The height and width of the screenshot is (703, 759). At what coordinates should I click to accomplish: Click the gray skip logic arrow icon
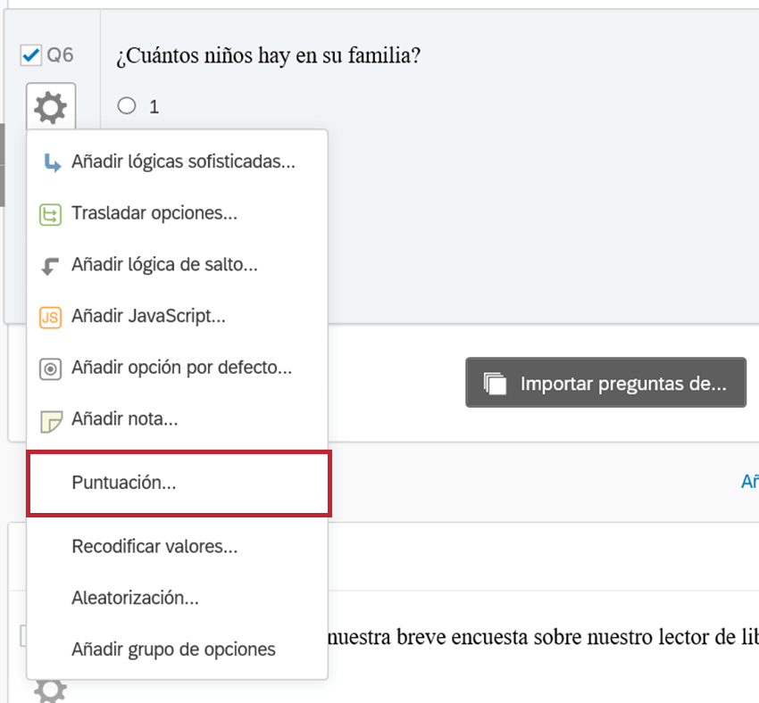coord(50,266)
